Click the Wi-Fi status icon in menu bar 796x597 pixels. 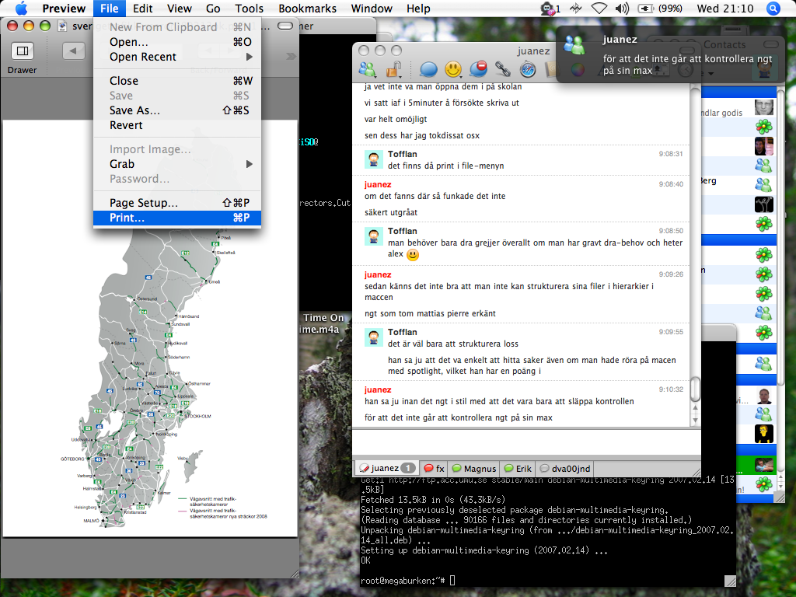599,8
